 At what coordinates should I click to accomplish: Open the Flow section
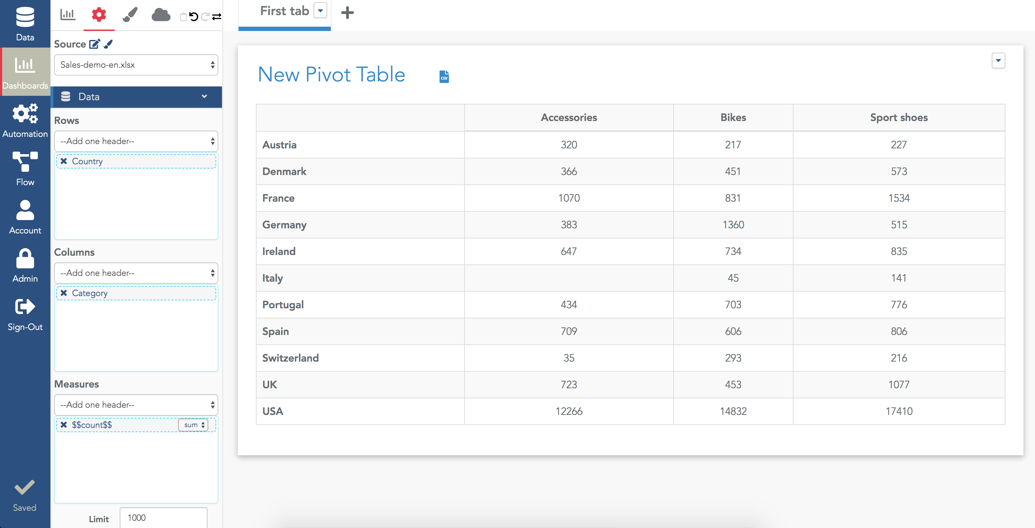pyautogui.click(x=25, y=168)
